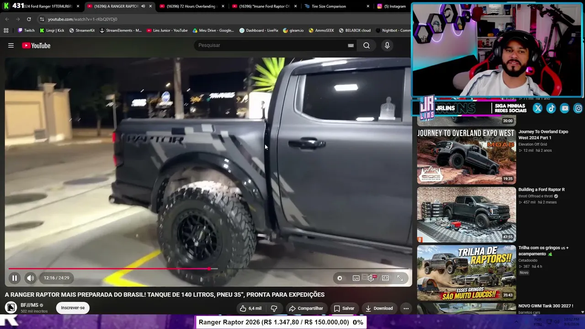585x329 pixels.
Task: Open the Linsjr | Kick bookmark
Action: [52, 31]
